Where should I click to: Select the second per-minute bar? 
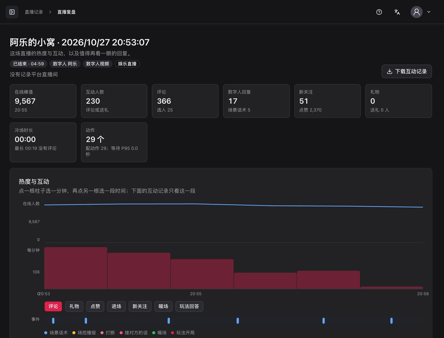139,271
